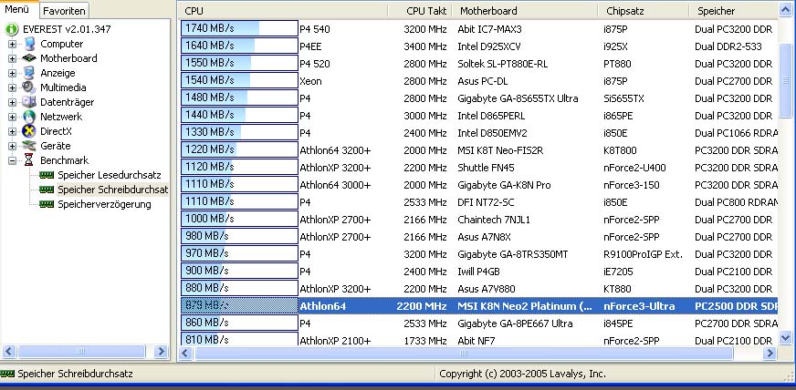Viewport: 796px width, 390px height.
Task: Select the MSI K8N Neo2 Platinum row
Action: coord(478,306)
